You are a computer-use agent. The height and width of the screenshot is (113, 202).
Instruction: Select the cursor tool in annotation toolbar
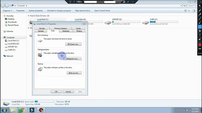200,6
